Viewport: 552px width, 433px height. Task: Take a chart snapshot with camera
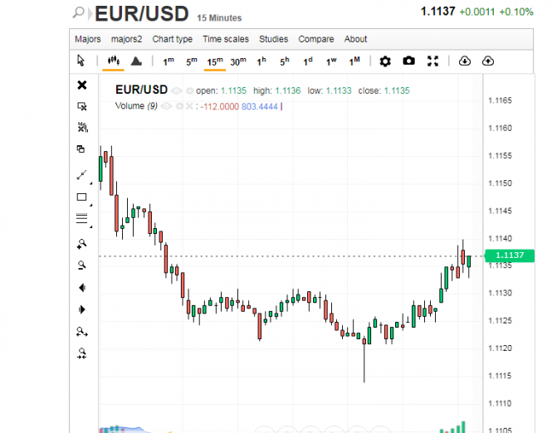coord(408,61)
